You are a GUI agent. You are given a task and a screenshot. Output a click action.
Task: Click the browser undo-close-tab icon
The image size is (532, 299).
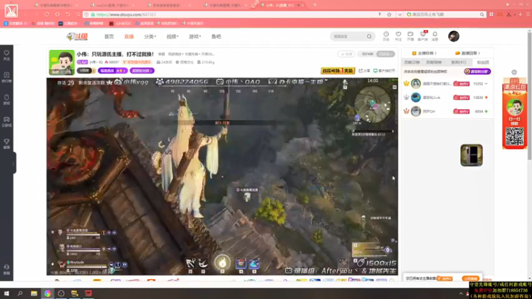(x=68, y=15)
